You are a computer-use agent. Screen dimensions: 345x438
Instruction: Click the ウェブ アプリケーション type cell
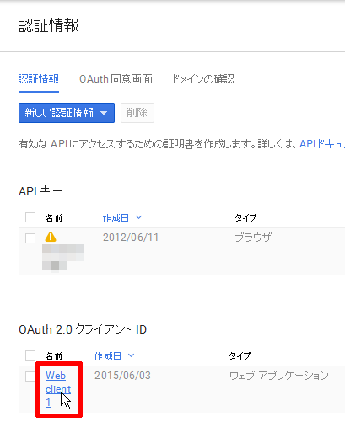279,376
